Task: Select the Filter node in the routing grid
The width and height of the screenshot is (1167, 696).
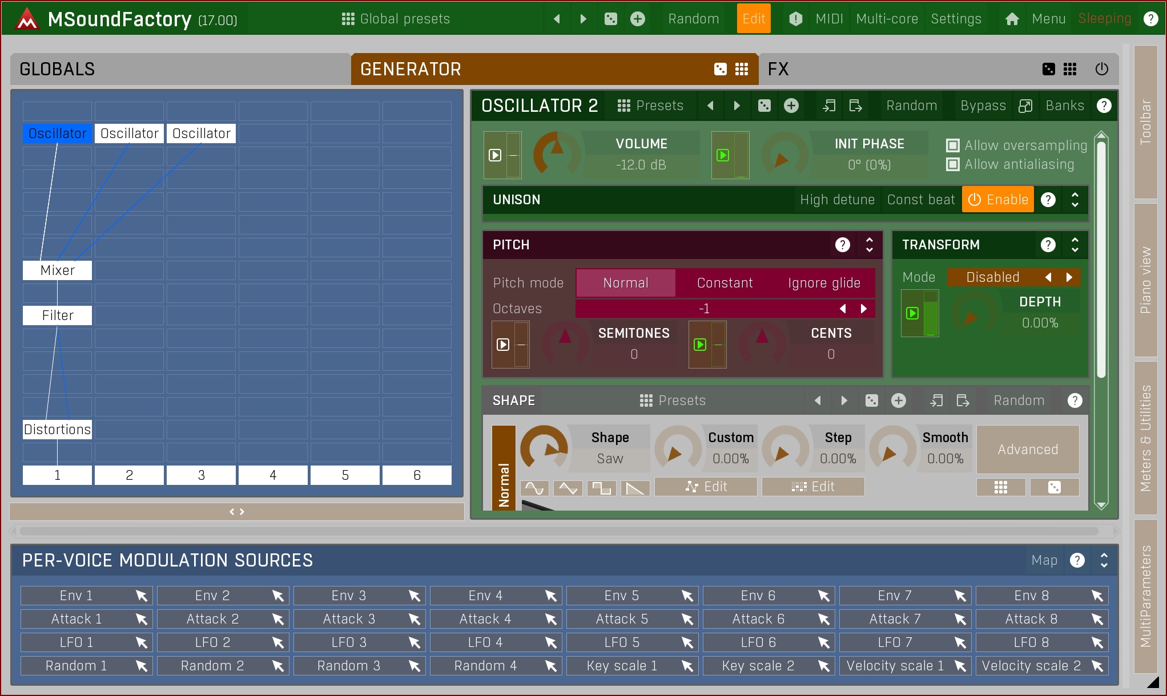Action: tap(57, 315)
